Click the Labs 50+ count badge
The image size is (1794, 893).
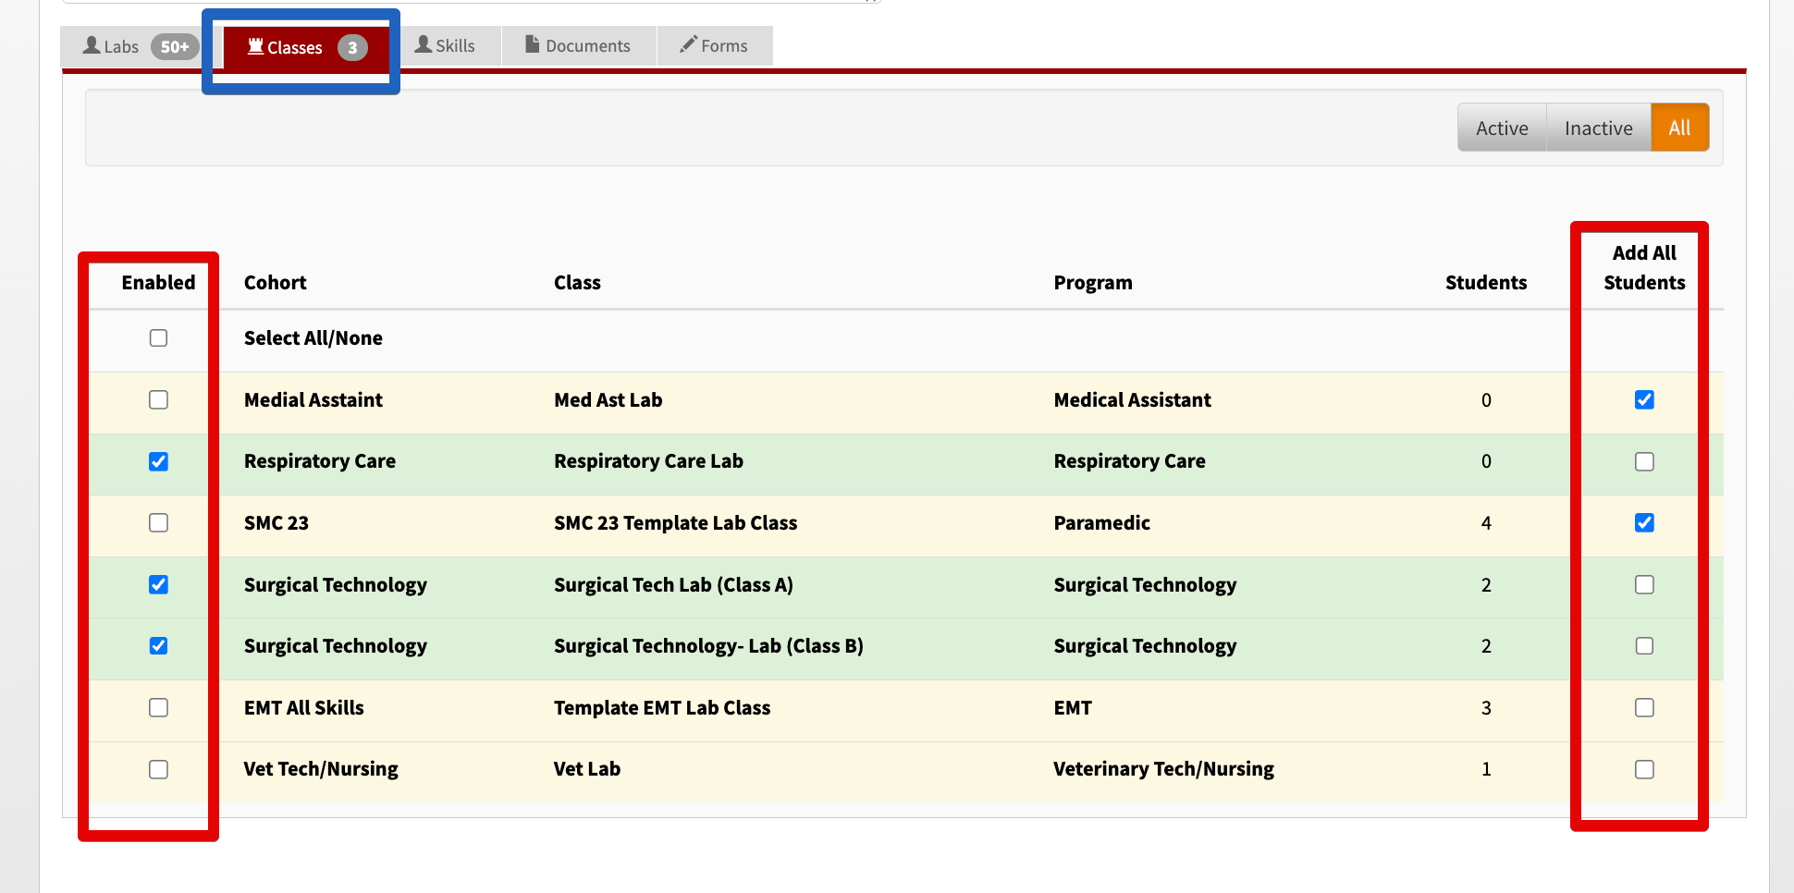coord(175,47)
